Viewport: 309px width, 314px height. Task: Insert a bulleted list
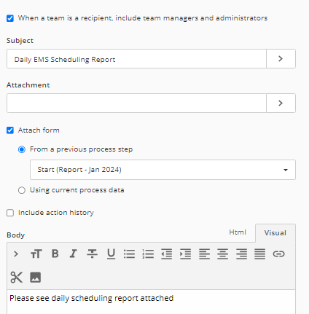click(x=129, y=254)
